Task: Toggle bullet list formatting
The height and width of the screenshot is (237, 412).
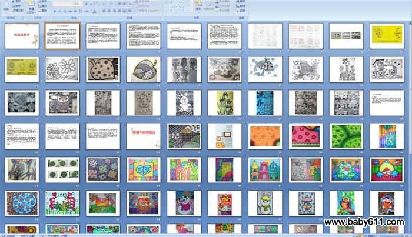Action: 105,4
